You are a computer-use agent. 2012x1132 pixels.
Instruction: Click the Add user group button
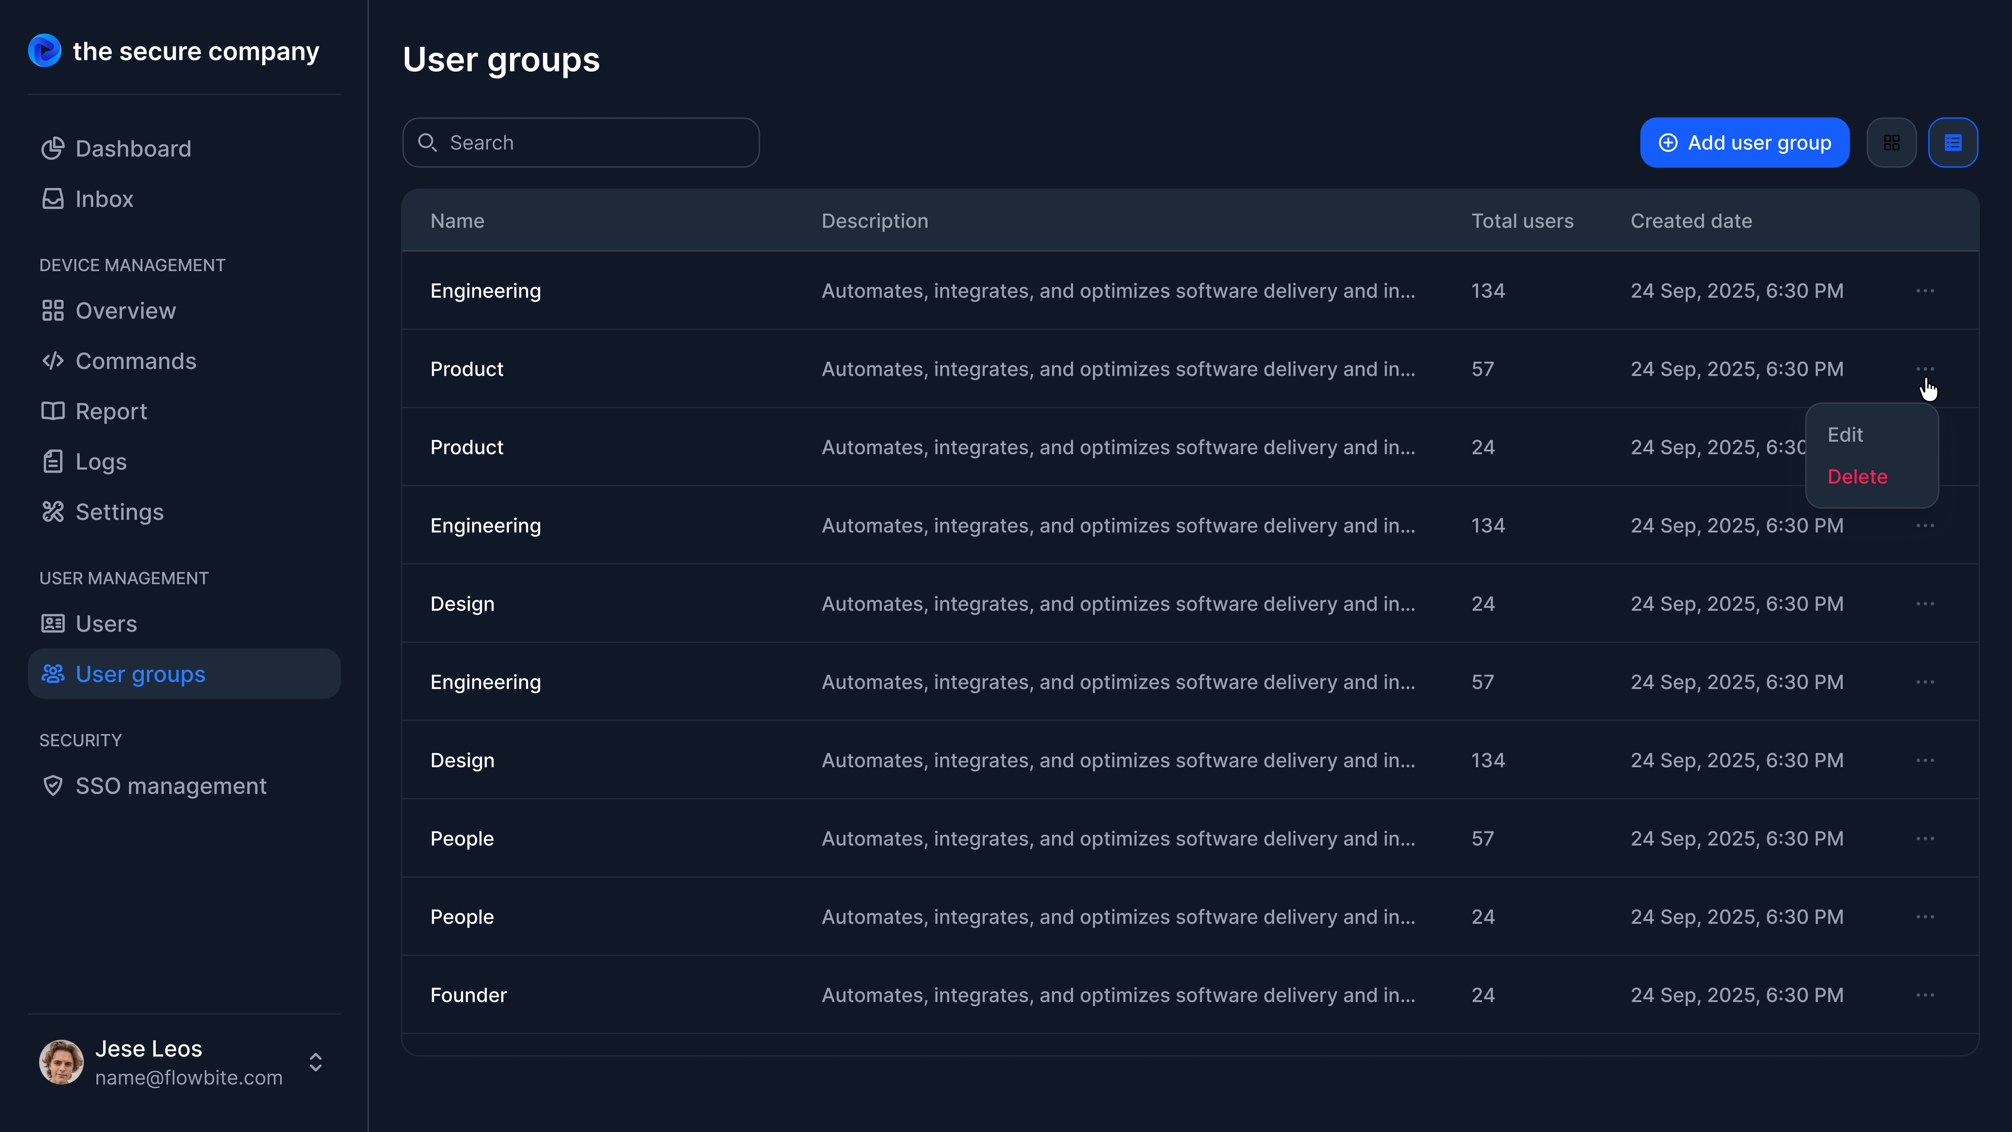[1744, 143]
